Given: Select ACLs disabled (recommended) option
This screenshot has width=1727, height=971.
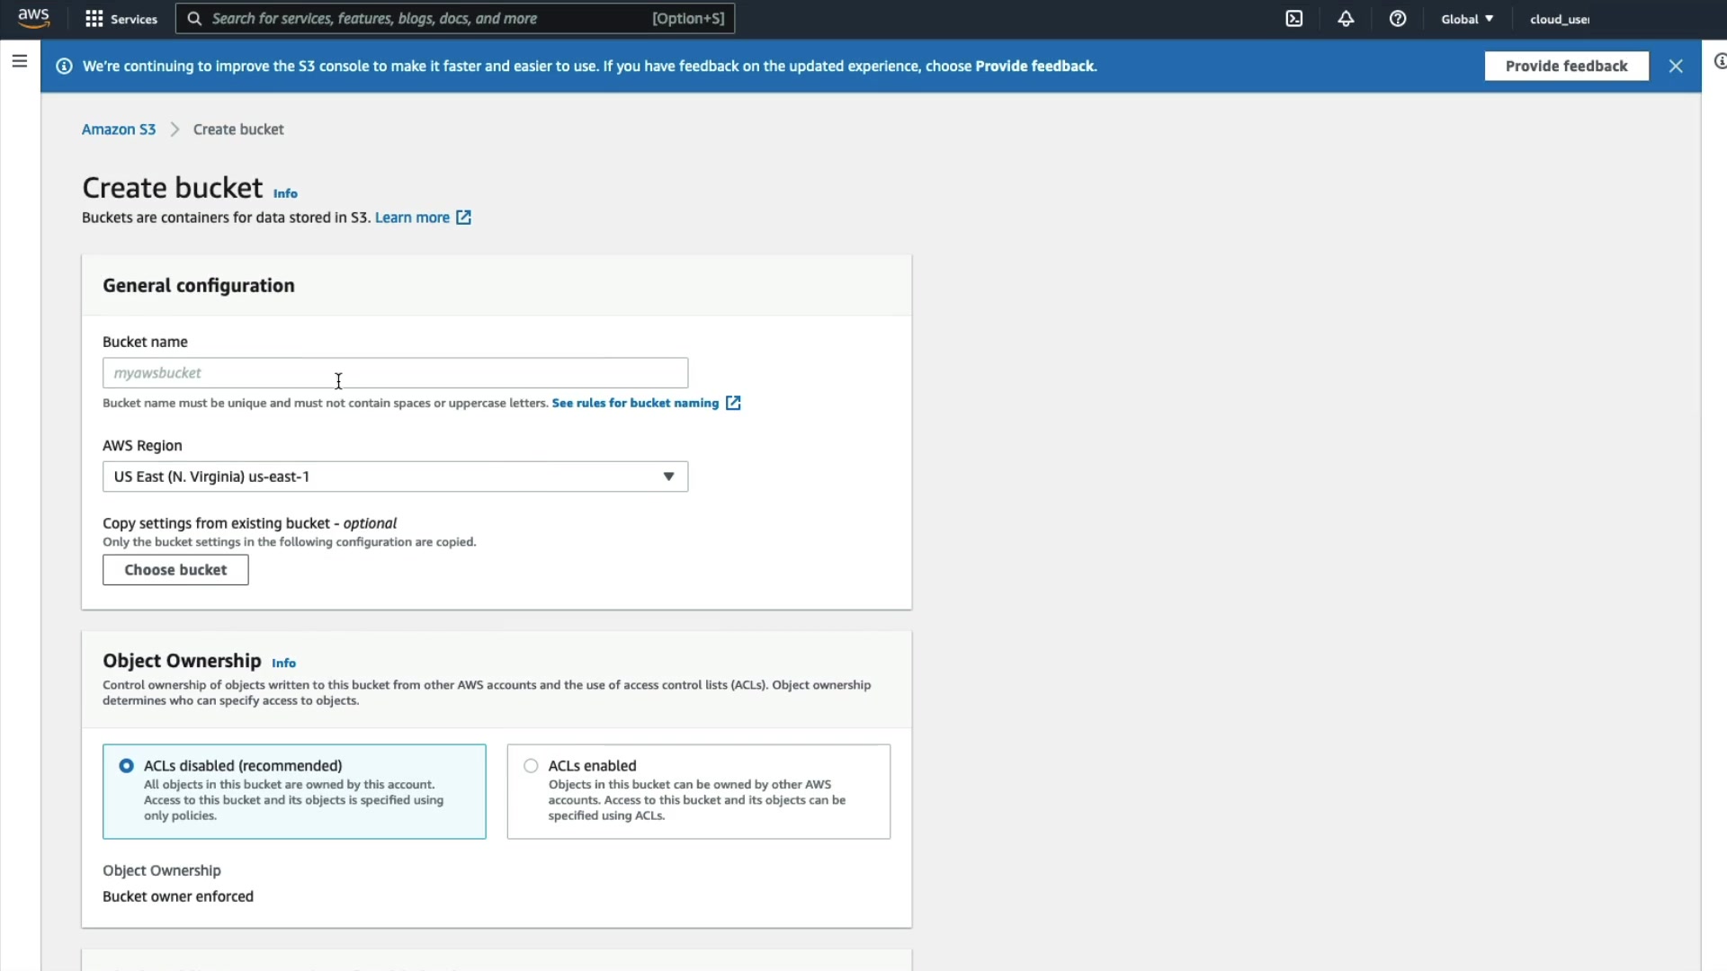Looking at the screenshot, I should [x=127, y=765].
